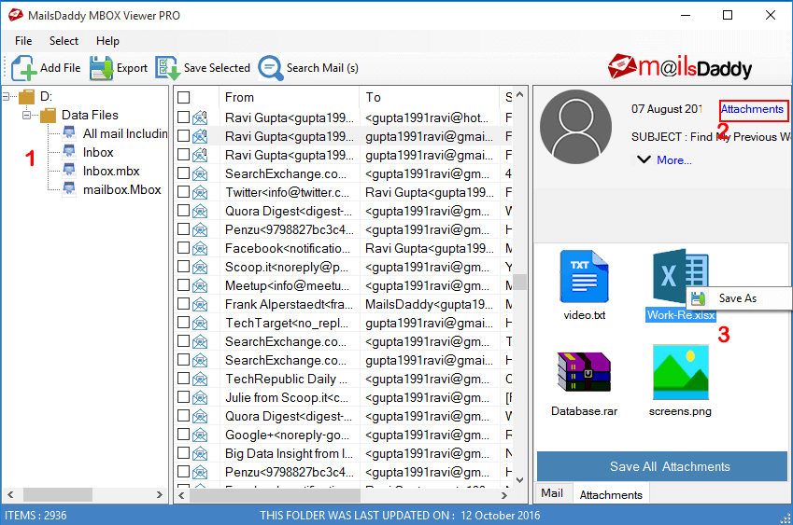Click the D: drive folder icon

click(26, 96)
